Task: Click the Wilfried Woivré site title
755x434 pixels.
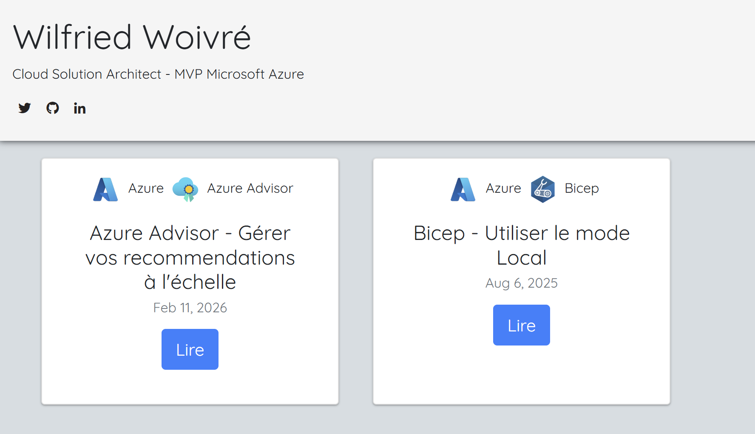Action: click(x=132, y=37)
